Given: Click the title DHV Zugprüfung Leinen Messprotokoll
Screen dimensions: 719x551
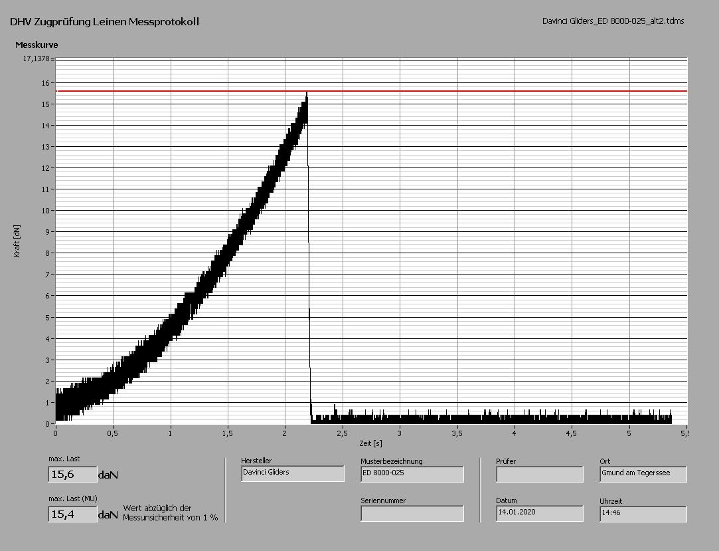Looking at the screenshot, I should pyautogui.click(x=104, y=21).
